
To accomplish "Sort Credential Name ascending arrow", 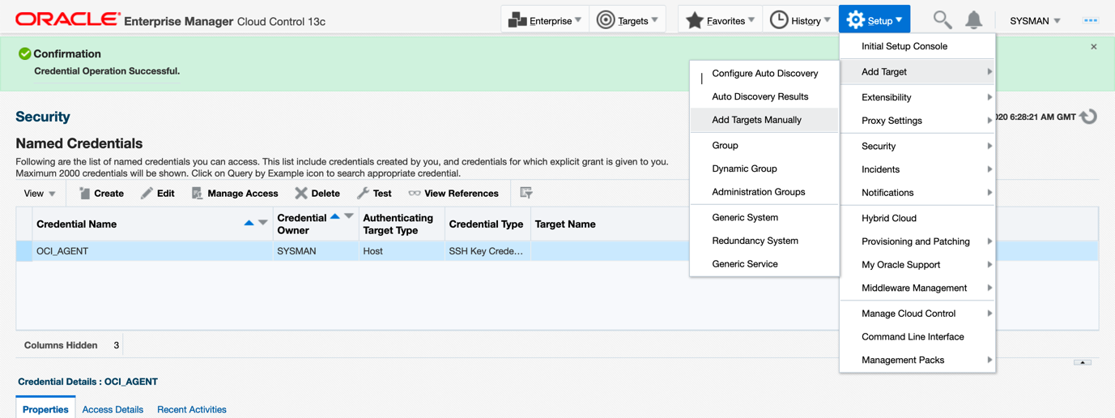I will (x=249, y=223).
